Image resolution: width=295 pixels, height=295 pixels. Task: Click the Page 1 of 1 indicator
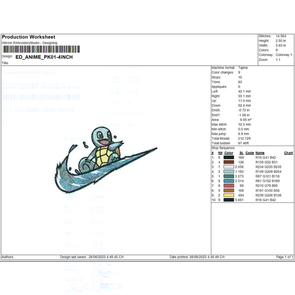pyautogui.click(x=285, y=257)
